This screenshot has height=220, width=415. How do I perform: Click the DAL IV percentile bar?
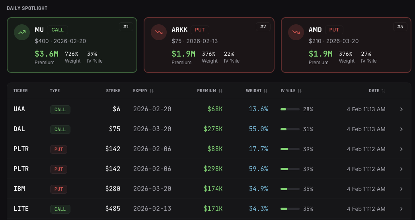[x=290, y=129]
